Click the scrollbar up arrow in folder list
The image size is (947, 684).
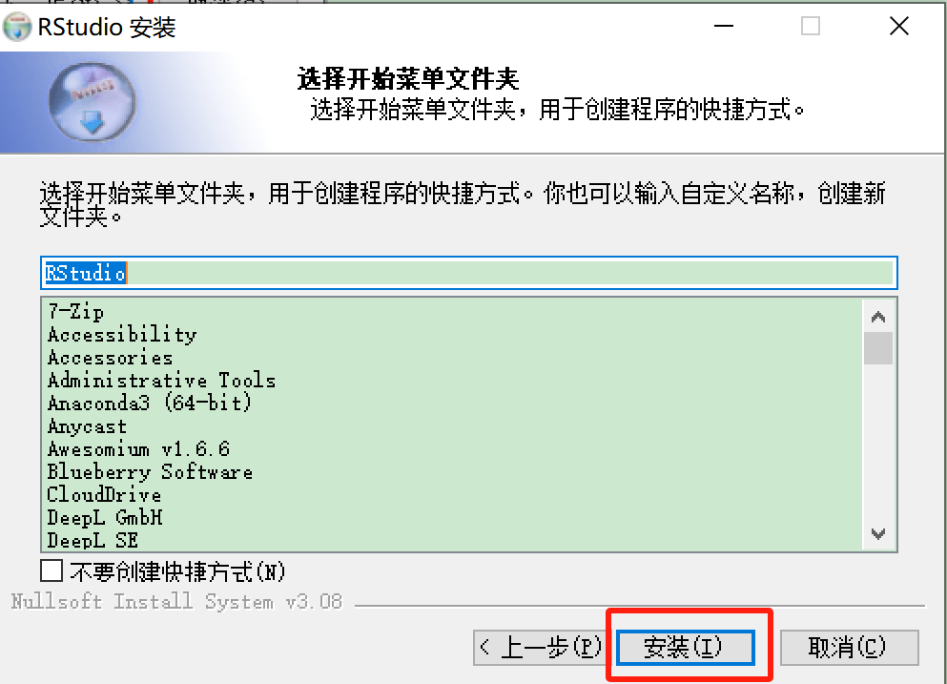[878, 317]
